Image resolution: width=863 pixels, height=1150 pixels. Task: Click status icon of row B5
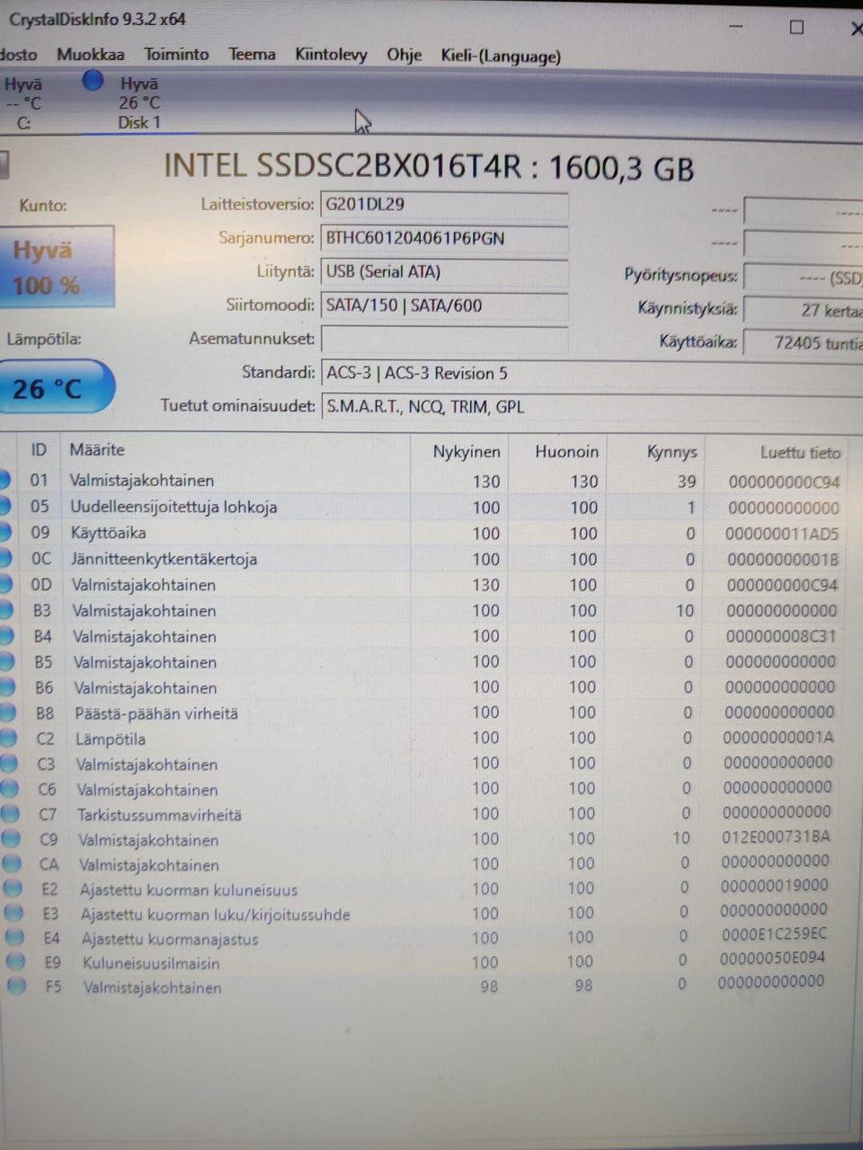click(6, 662)
